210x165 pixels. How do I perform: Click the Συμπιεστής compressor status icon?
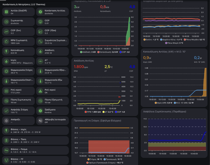[x=6, y=22]
